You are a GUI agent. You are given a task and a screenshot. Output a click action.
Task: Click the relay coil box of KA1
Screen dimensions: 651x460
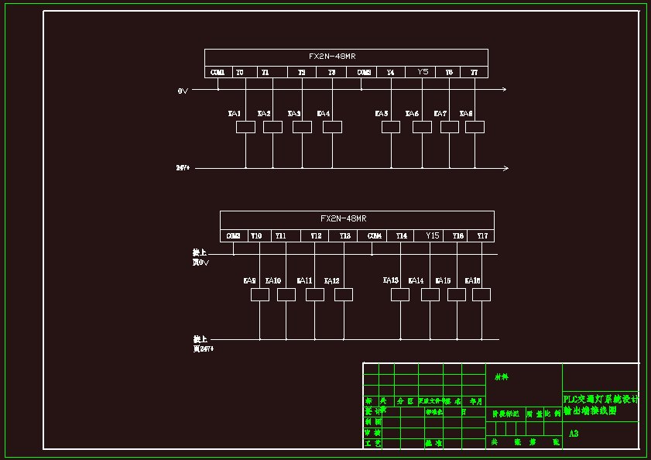(x=246, y=127)
